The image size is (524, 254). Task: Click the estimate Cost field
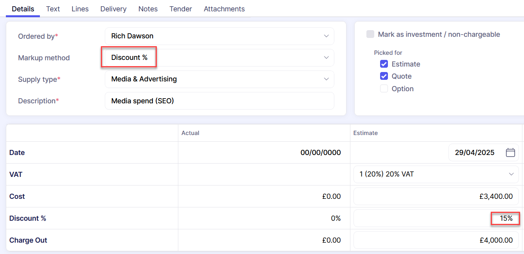coord(436,196)
